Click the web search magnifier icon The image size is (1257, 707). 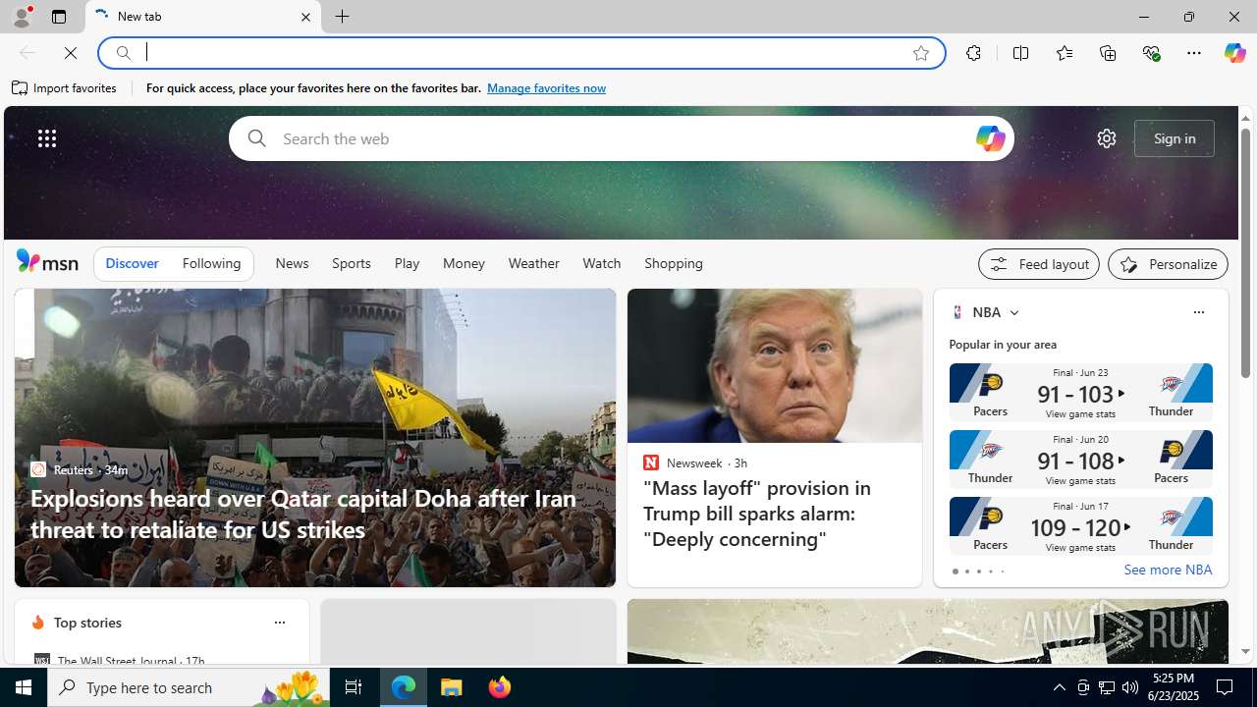[x=256, y=138]
